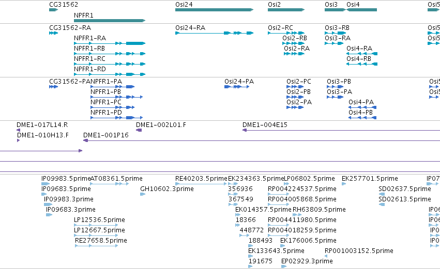Select the RE27658.5prime EST
The width and height of the screenshot is (440, 269).
tap(96, 246)
